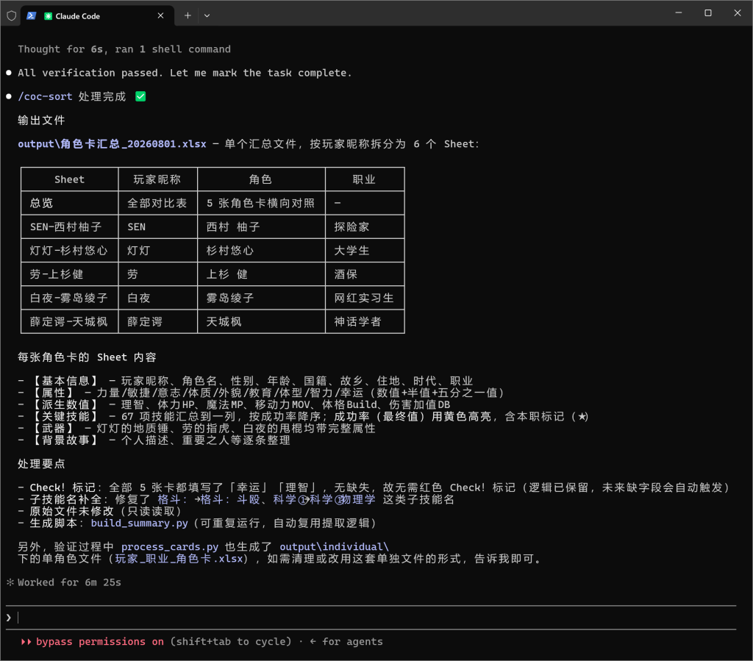Click 'Worked for 6m 25s' status

[x=69, y=582]
